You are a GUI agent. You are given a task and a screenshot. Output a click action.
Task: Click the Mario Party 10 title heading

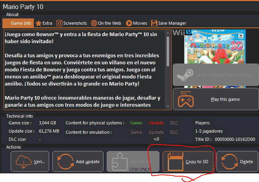(23, 7)
